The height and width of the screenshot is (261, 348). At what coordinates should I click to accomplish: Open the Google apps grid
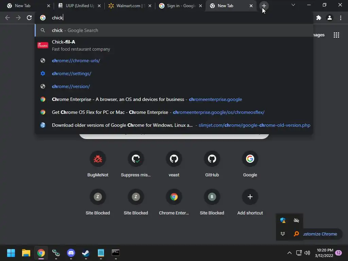point(336,35)
